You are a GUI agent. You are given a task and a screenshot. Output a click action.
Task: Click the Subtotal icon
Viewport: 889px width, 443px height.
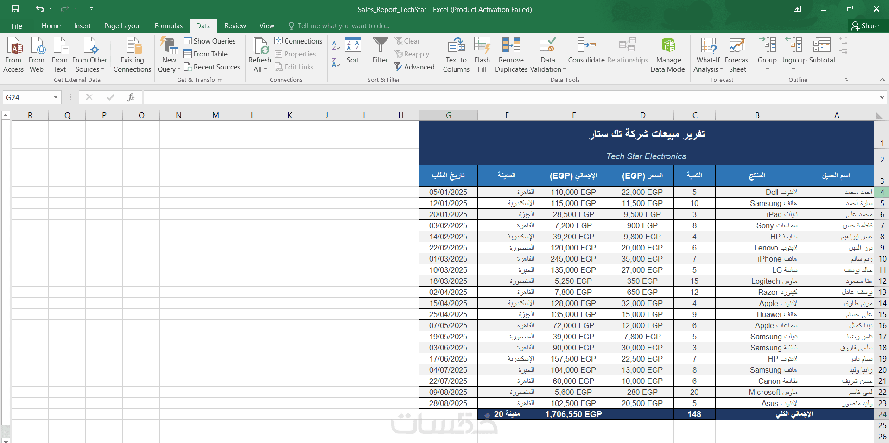click(822, 46)
